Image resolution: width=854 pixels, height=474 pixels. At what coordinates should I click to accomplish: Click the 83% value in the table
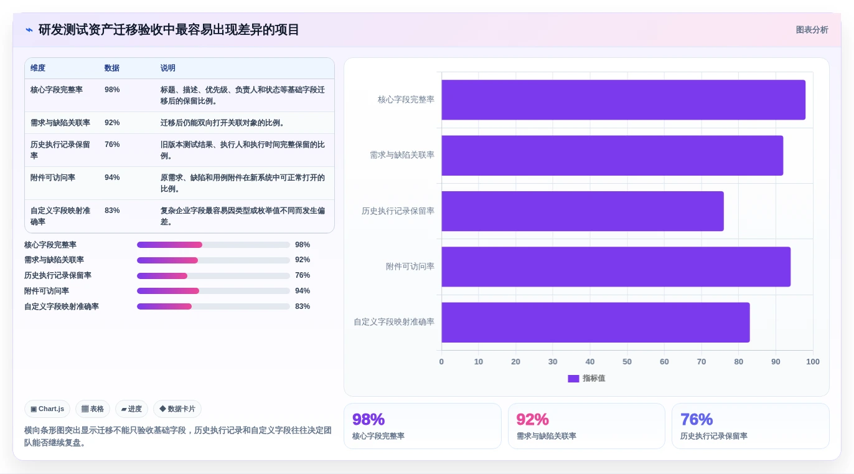[112, 211]
